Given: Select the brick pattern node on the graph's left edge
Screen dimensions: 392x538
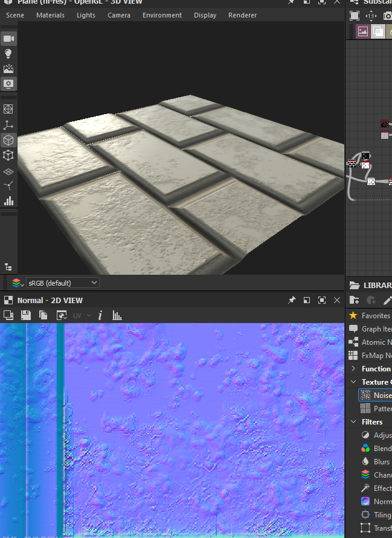Looking at the screenshot, I should [352, 163].
